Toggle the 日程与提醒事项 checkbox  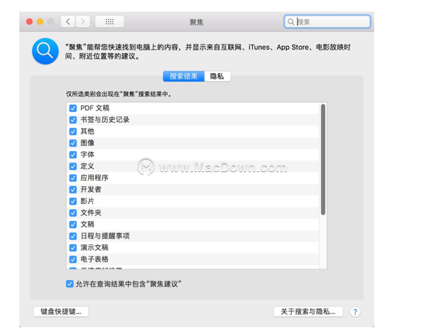point(73,236)
